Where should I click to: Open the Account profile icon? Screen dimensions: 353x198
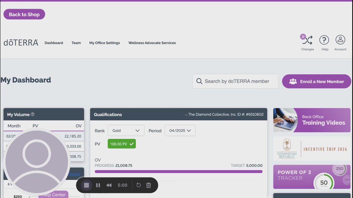(x=340, y=40)
